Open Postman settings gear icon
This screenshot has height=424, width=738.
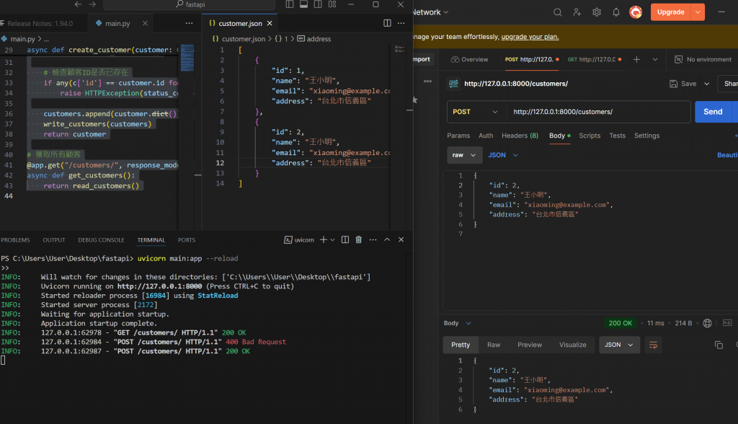coord(597,12)
